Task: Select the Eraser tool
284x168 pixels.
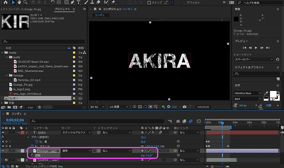Action: point(98,2)
